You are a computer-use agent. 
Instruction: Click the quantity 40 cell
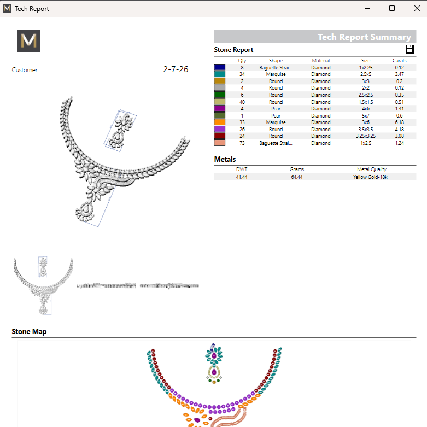tap(242, 102)
